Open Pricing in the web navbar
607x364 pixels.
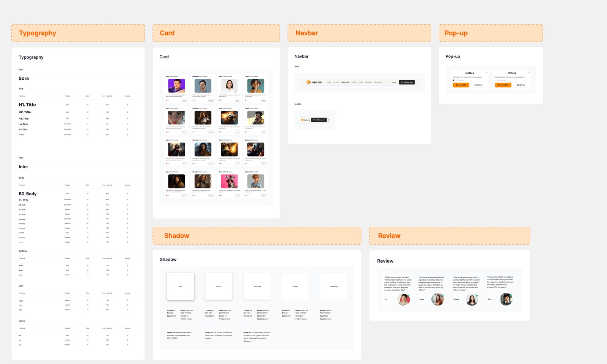coord(354,82)
